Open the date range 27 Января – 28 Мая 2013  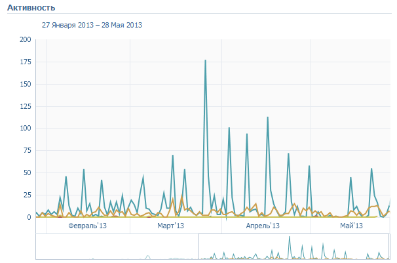tap(92, 25)
